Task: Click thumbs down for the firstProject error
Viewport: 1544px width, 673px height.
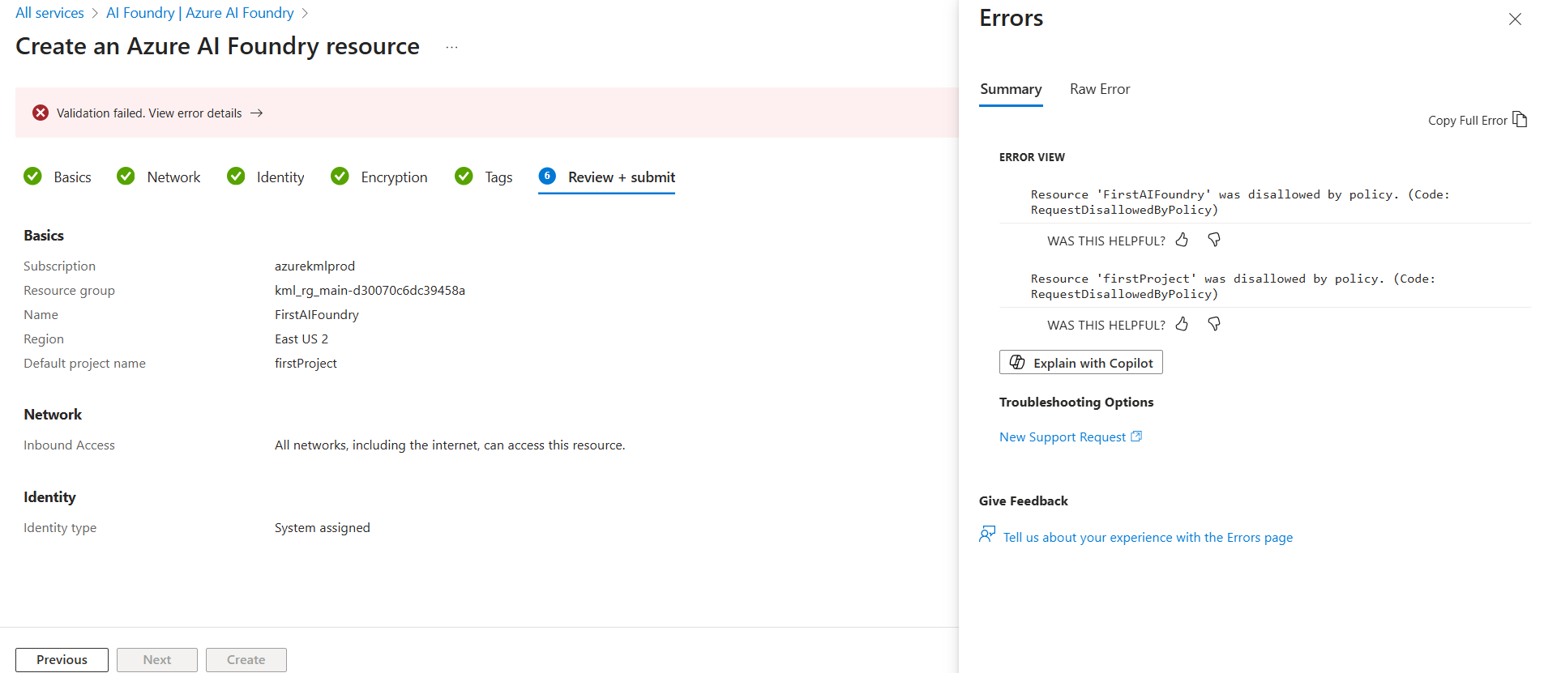Action: (1213, 324)
